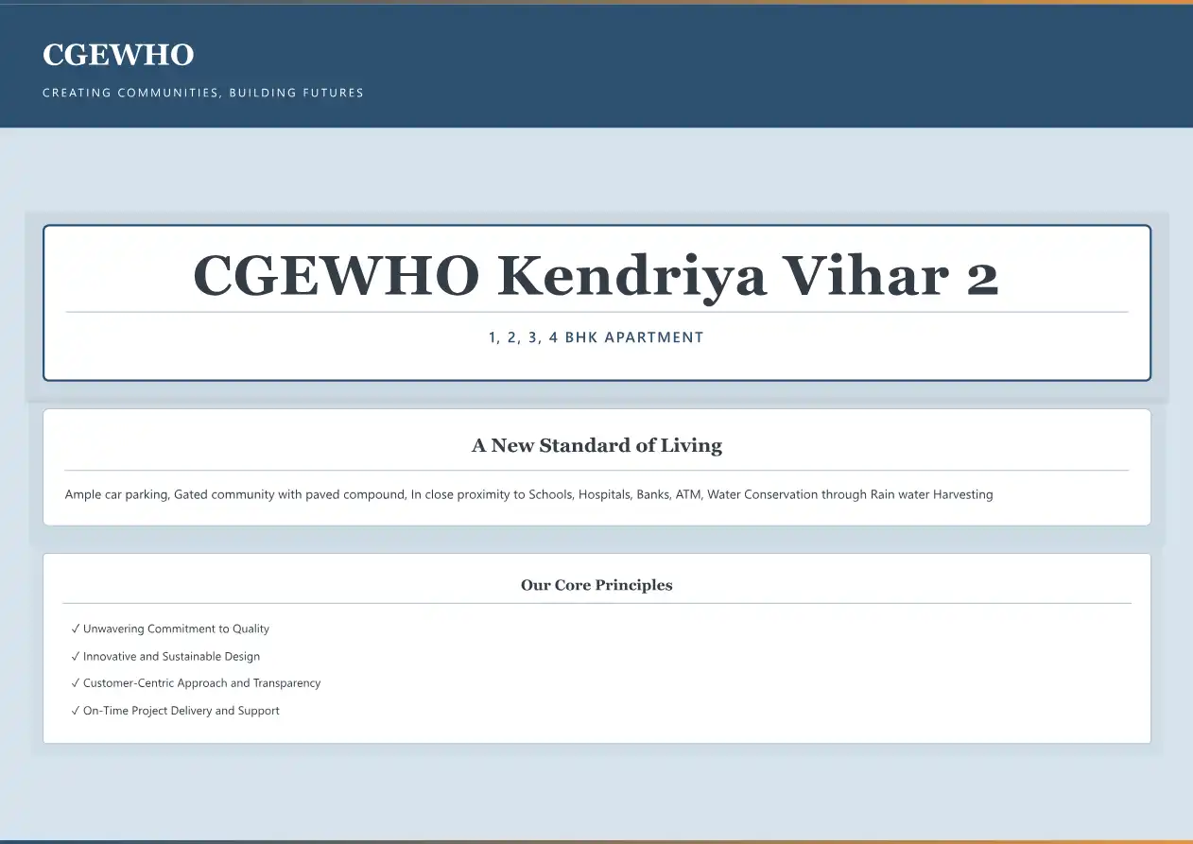Click the checkmark before Customer-Centric Approach
This screenshot has width=1193, height=844.
coord(75,683)
